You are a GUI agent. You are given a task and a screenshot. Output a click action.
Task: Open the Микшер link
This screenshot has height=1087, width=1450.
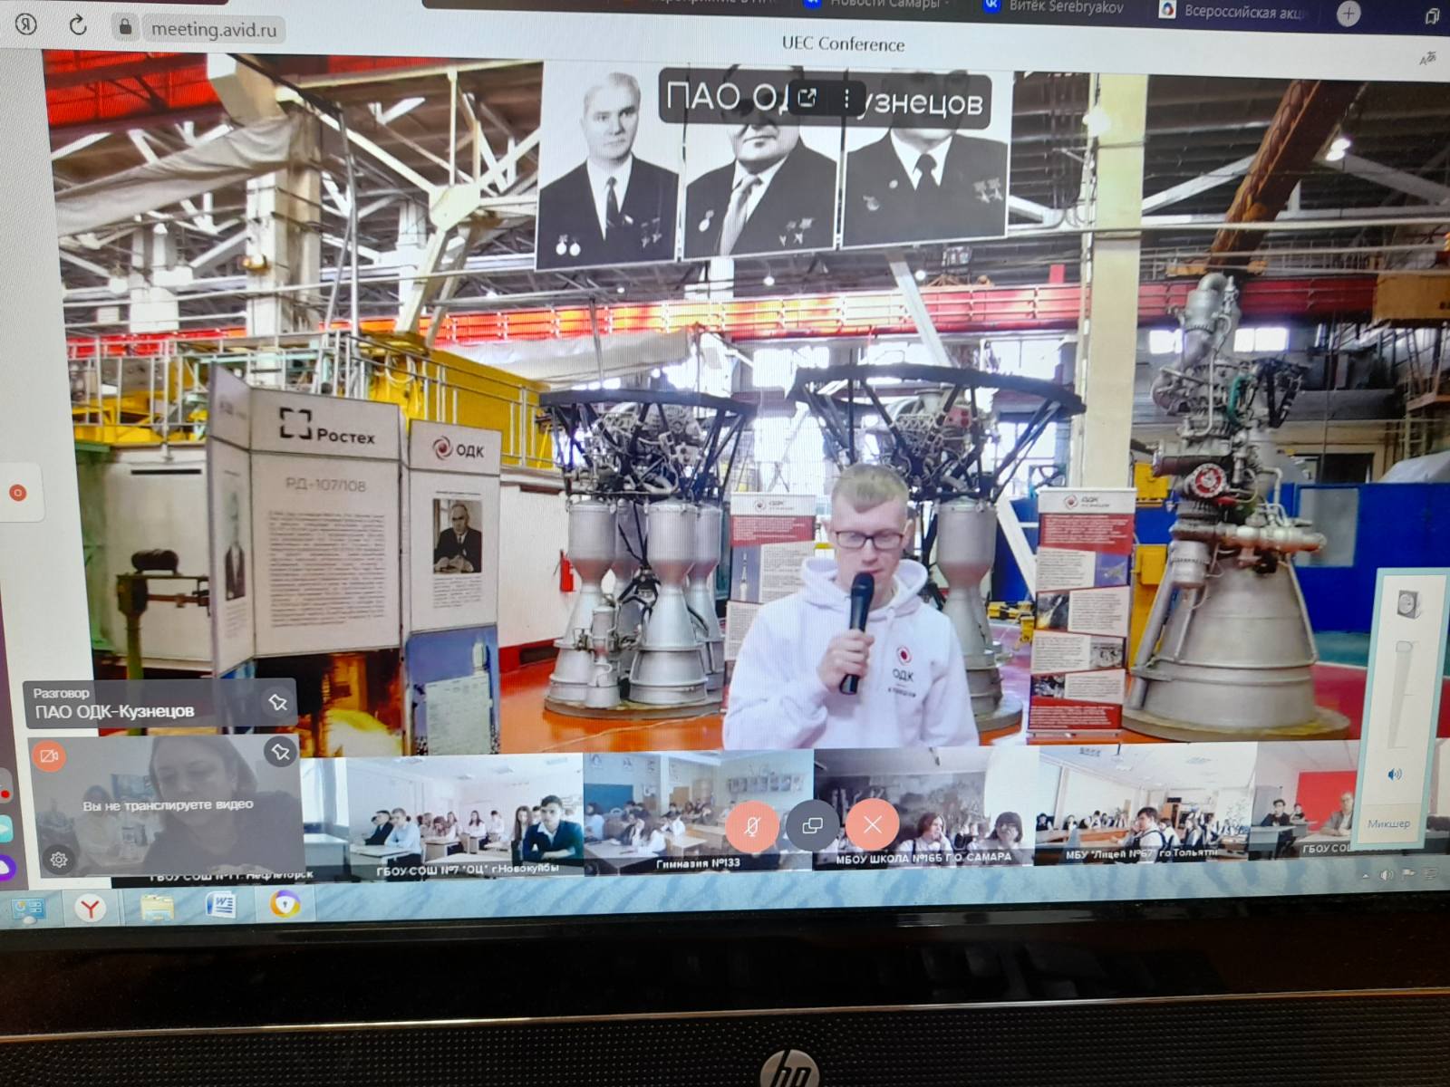pyautogui.click(x=1389, y=823)
